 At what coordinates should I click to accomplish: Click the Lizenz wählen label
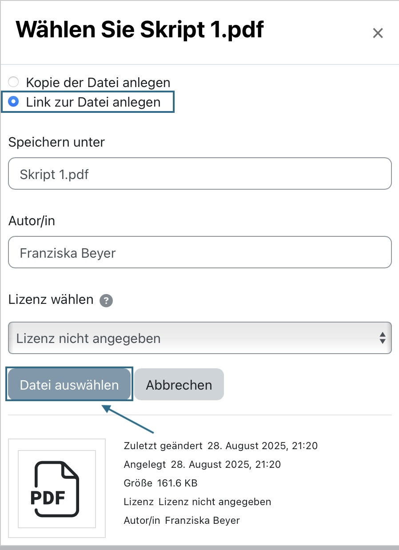click(51, 300)
